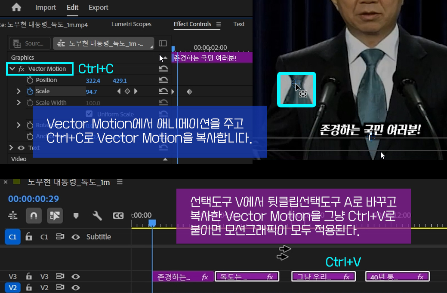Toggle Snap in Timeline magnet icon
The image size is (447, 293).
34,216
